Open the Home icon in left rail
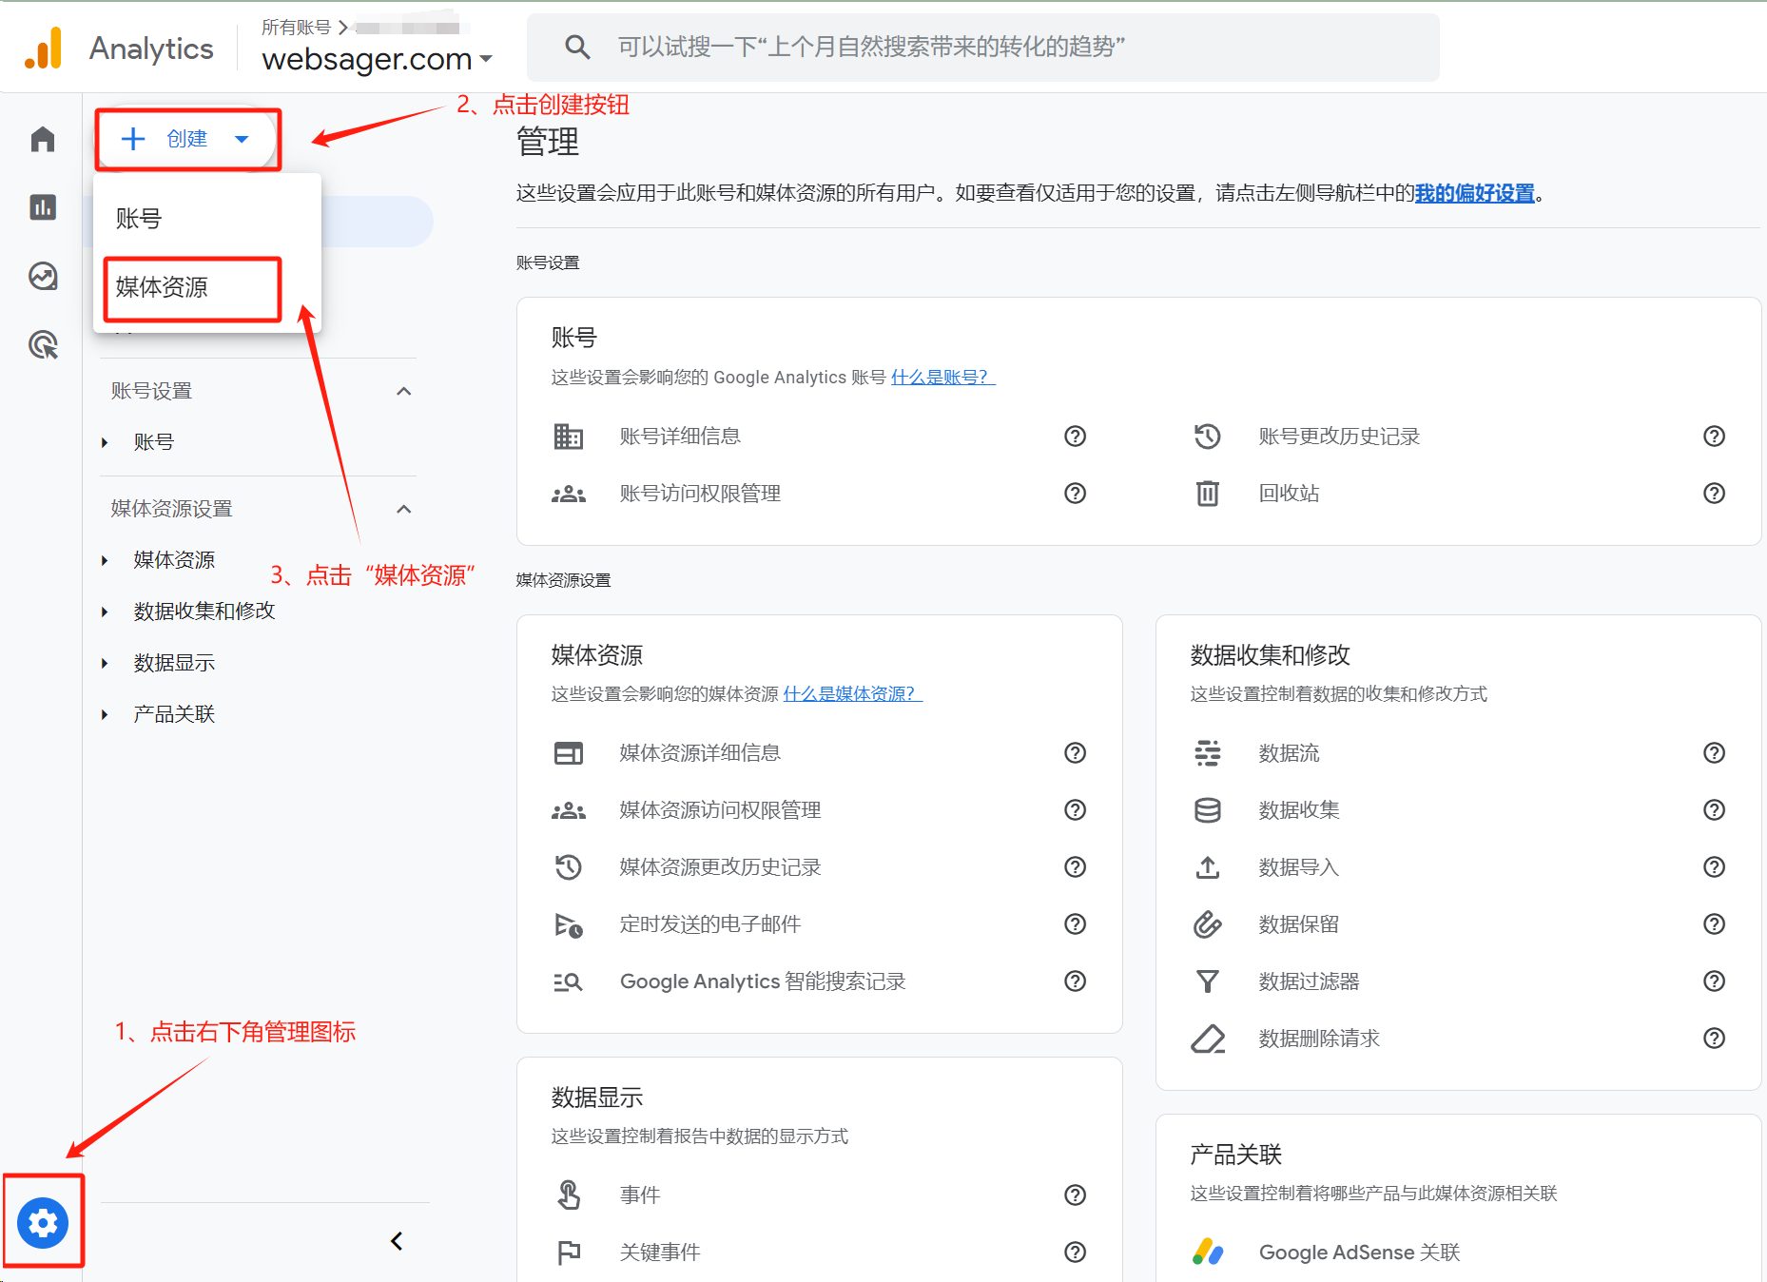The image size is (1767, 1282). (43, 139)
